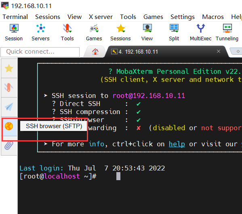Open the Tunneling toolbar icon

point(227,33)
